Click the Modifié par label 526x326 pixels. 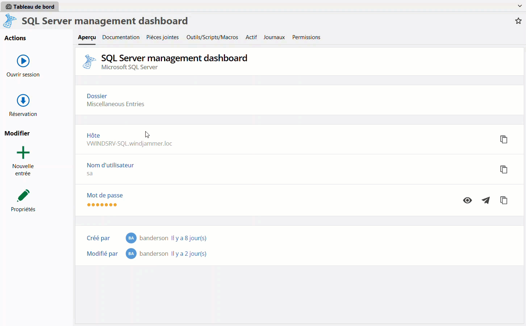tap(102, 254)
